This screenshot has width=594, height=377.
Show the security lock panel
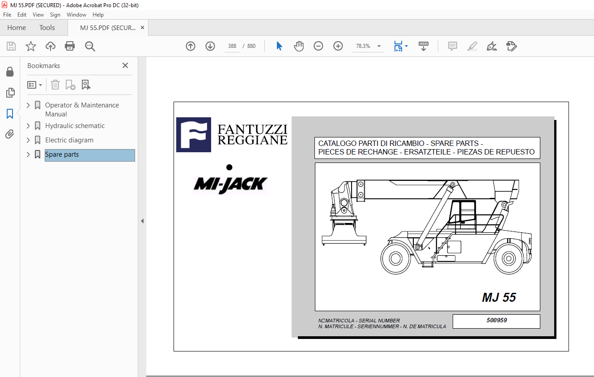(x=10, y=72)
